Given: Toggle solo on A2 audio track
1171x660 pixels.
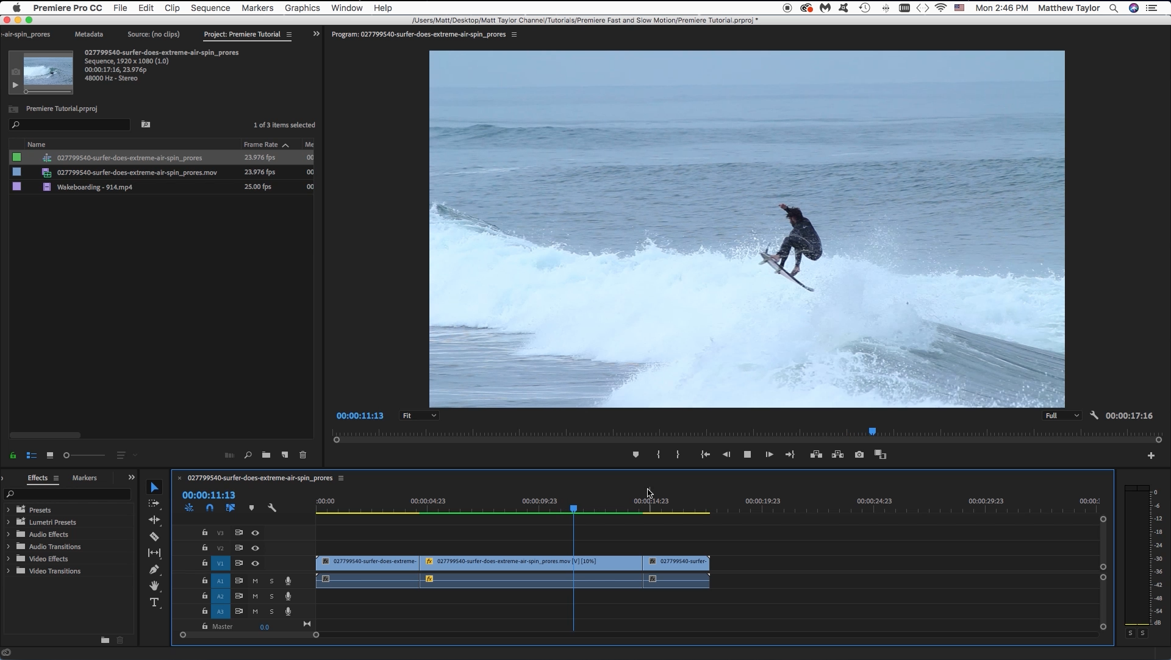Looking at the screenshot, I should (x=271, y=595).
